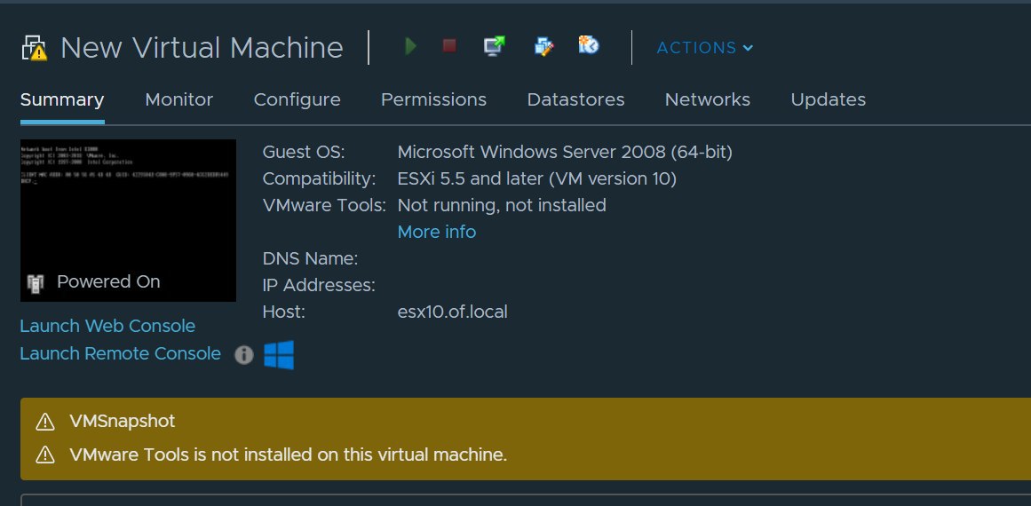The height and width of the screenshot is (506, 1031).
Task: Open the Networks tab
Action: tap(708, 100)
